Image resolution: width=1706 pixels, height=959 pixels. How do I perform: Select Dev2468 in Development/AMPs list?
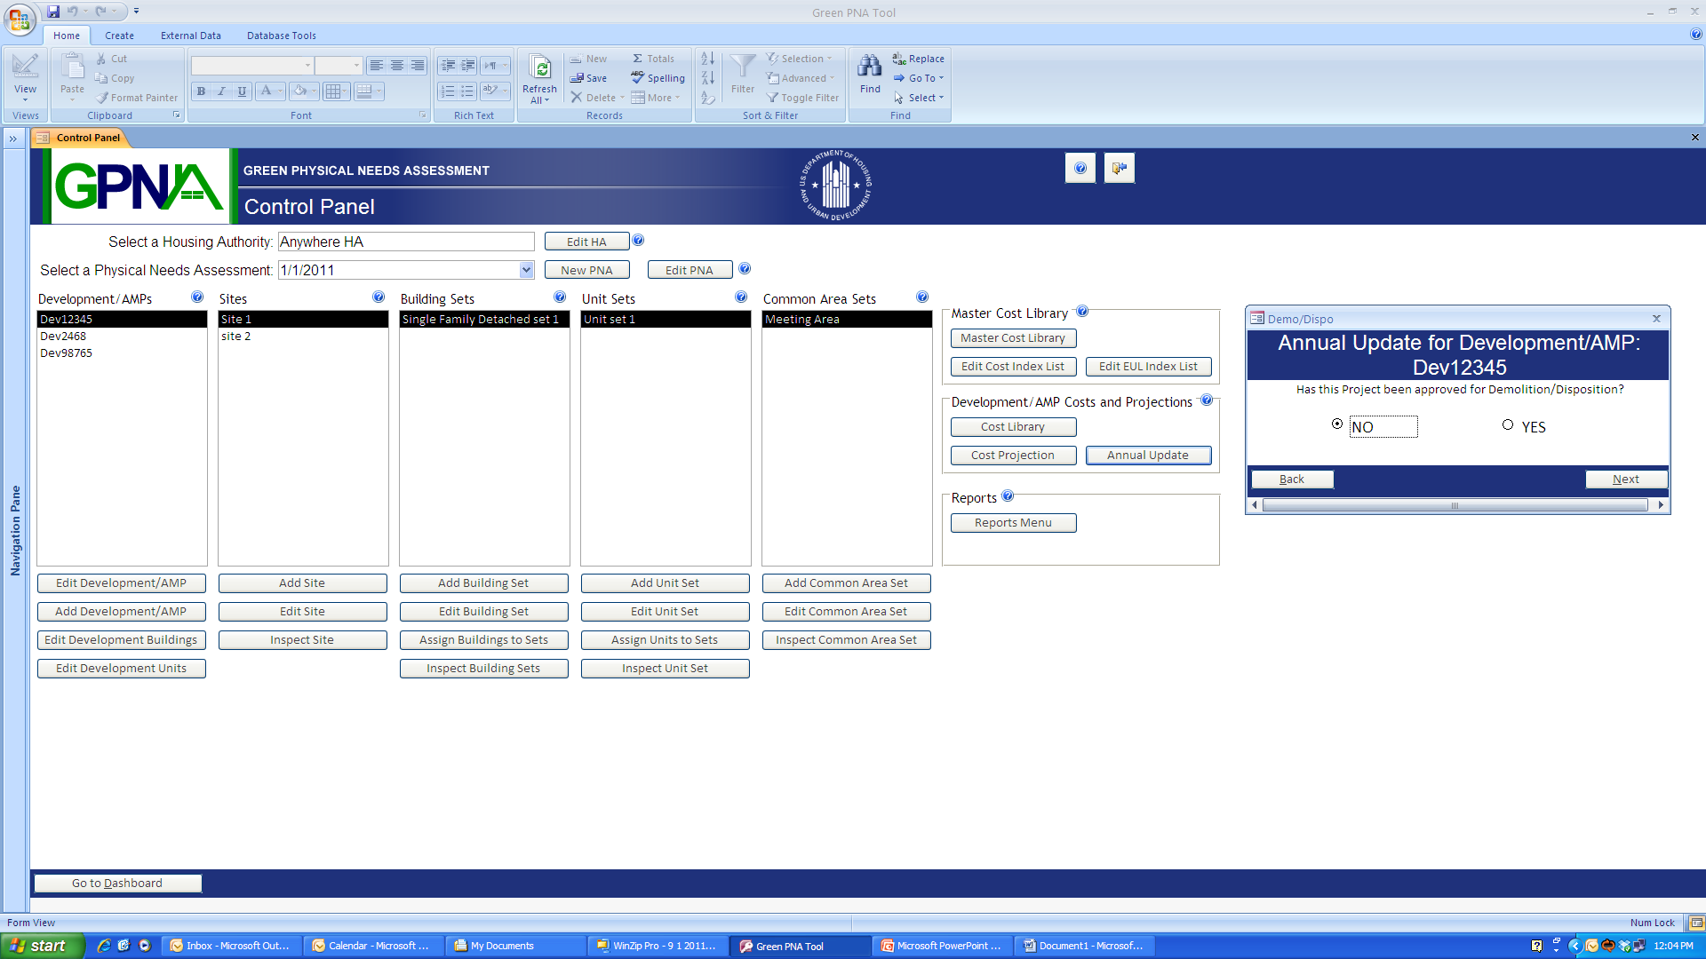(x=63, y=337)
